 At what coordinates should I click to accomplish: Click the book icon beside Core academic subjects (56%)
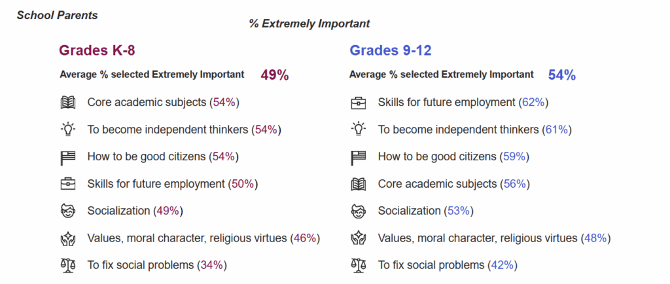(358, 184)
